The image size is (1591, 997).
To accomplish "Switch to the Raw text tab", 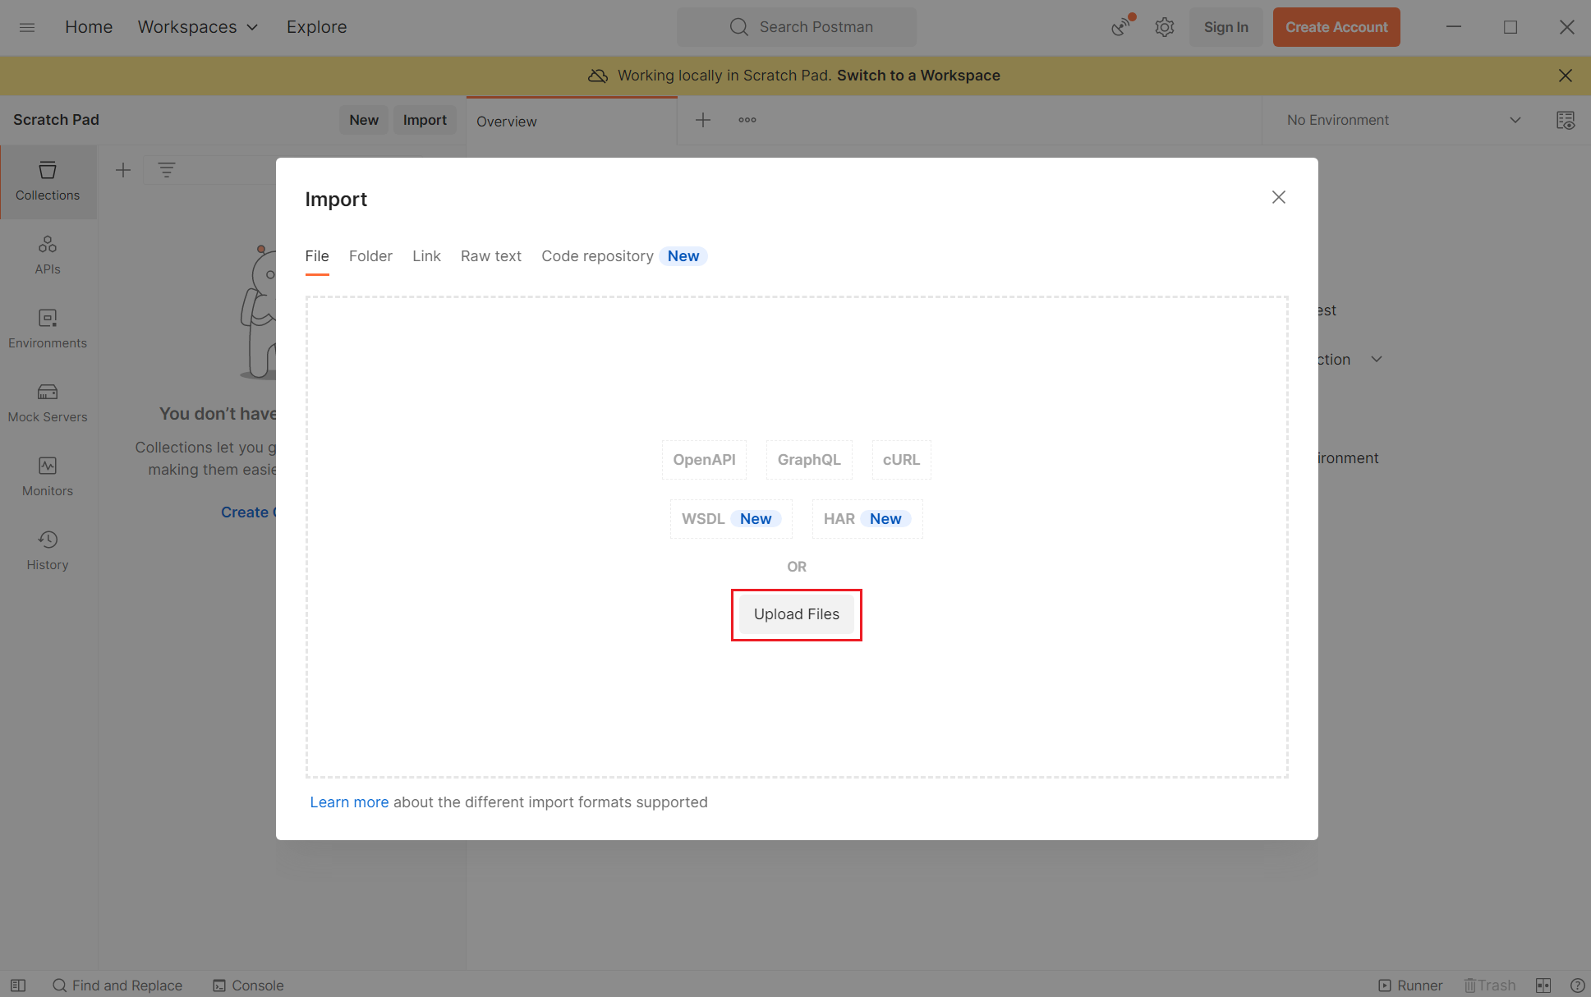I will click(491, 256).
